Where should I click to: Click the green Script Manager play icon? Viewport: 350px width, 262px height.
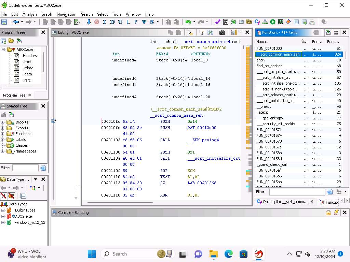click(x=273, y=22)
